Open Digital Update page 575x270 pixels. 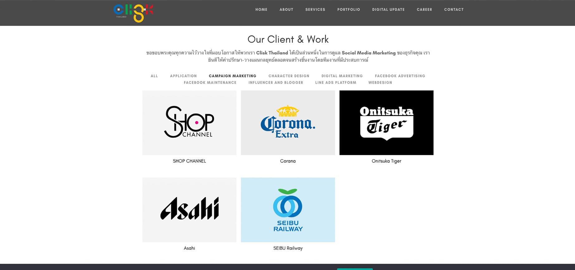388,10
